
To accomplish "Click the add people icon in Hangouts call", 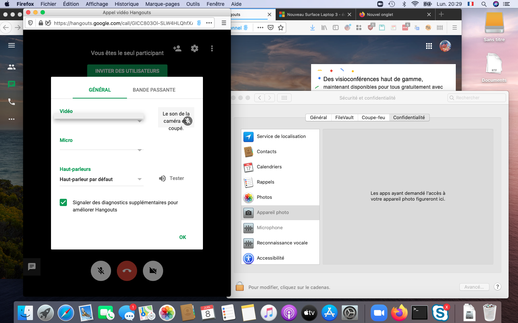I will [x=177, y=48].
